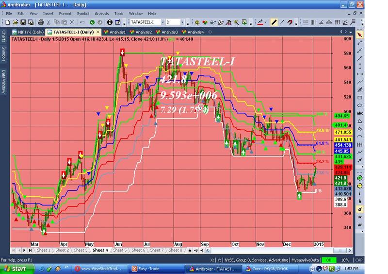Image resolution: width=388 pixels, height=274 pixels.
Task: Zoom in with the green plus icon
Action: tap(360, 178)
